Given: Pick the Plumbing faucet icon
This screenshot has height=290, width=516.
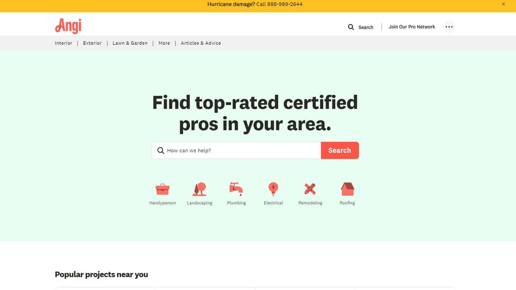Looking at the screenshot, I should [236, 189].
